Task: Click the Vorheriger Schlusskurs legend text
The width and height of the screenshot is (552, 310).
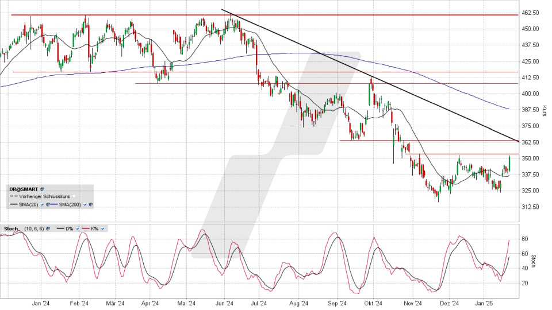Action: coord(44,196)
